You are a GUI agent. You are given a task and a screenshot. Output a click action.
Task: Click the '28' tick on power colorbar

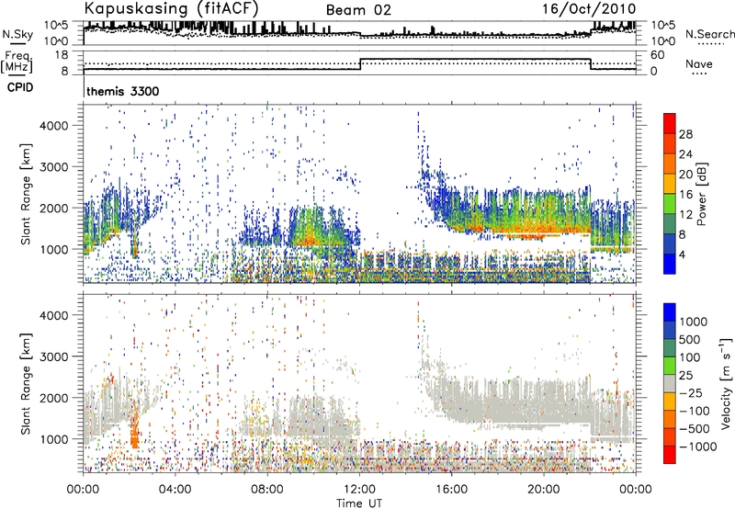pyautogui.click(x=685, y=134)
